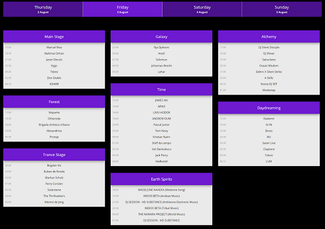
Task: Click Noname in Forest lineup
Action: pyautogui.click(x=54, y=112)
